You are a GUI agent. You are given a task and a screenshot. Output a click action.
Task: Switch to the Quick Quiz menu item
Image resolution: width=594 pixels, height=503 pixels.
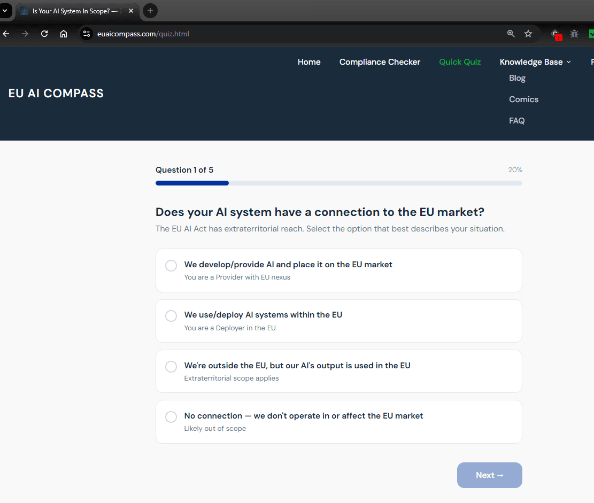click(x=460, y=61)
